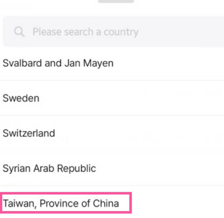224x218 pixels.
Task: Choose the first country in list
Action: [x=112, y=63]
